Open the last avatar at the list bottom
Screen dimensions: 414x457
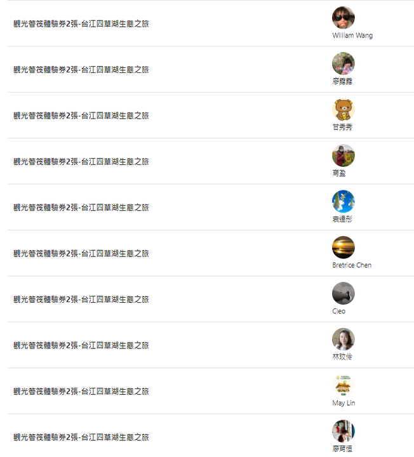(x=343, y=431)
